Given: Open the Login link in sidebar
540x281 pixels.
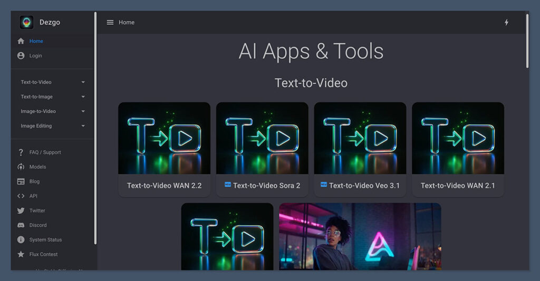Looking at the screenshot, I should tap(35, 55).
